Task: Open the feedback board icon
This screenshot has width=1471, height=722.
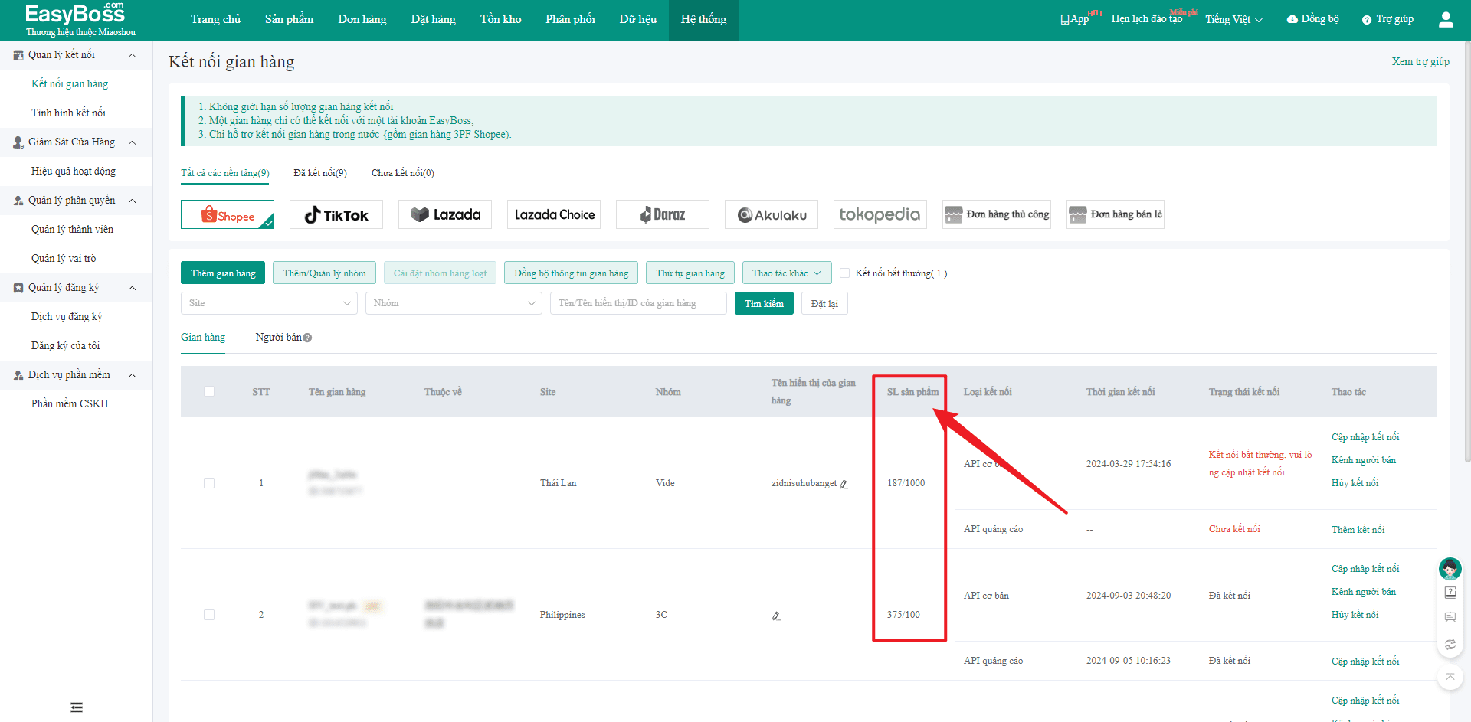Action: [1450, 617]
